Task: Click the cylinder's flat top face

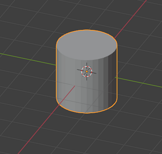Action: coord(87,45)
